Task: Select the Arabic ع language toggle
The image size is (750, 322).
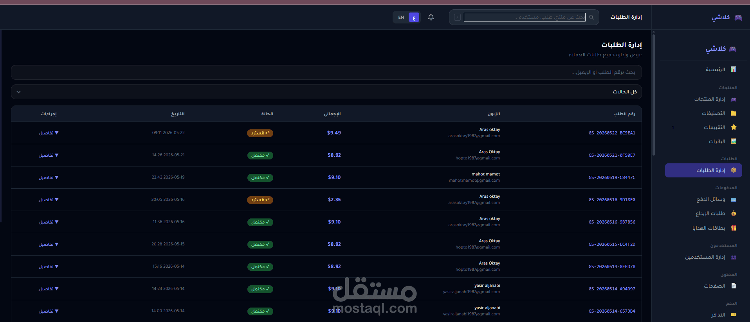Action: point(414,17)
